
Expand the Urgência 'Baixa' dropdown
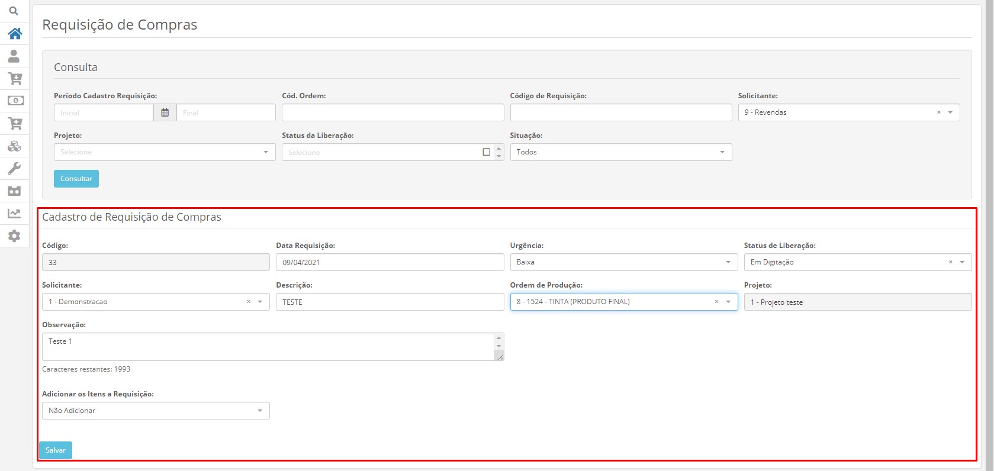[624, 262]
